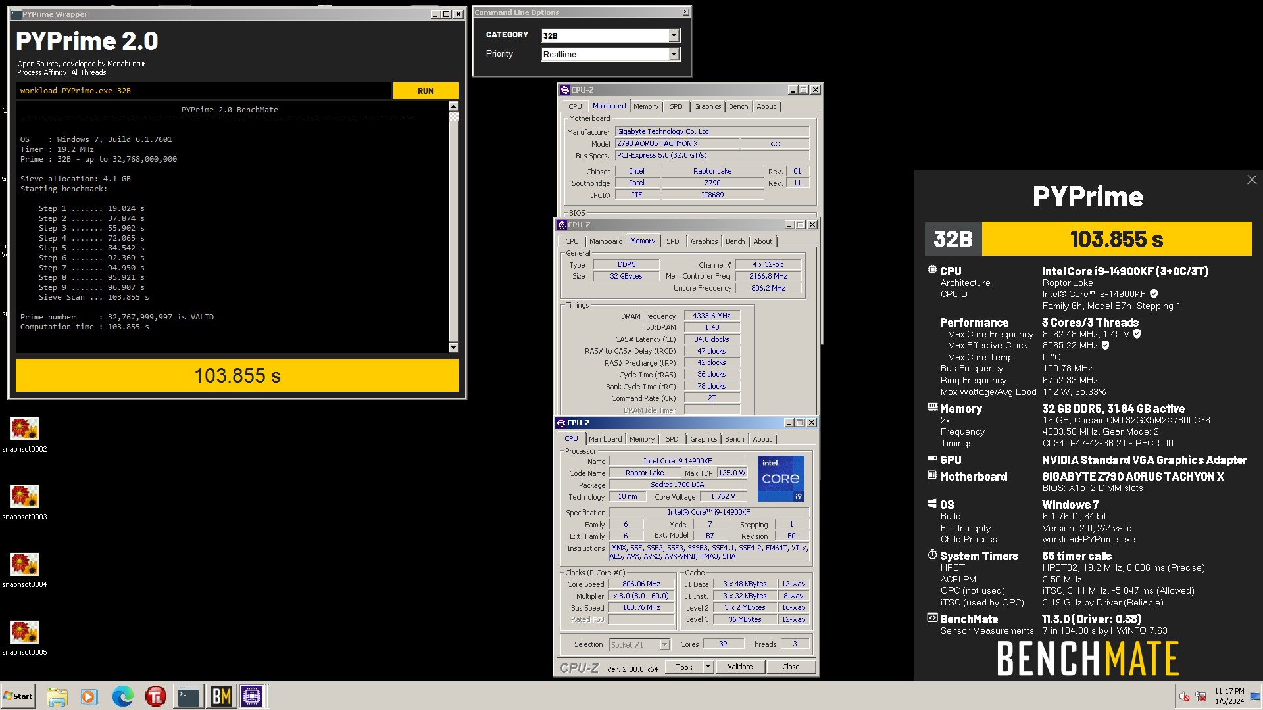The image size is (1263, 710).
Task: Click the Memory icon in the BenchMate panel
Action: 932,408
